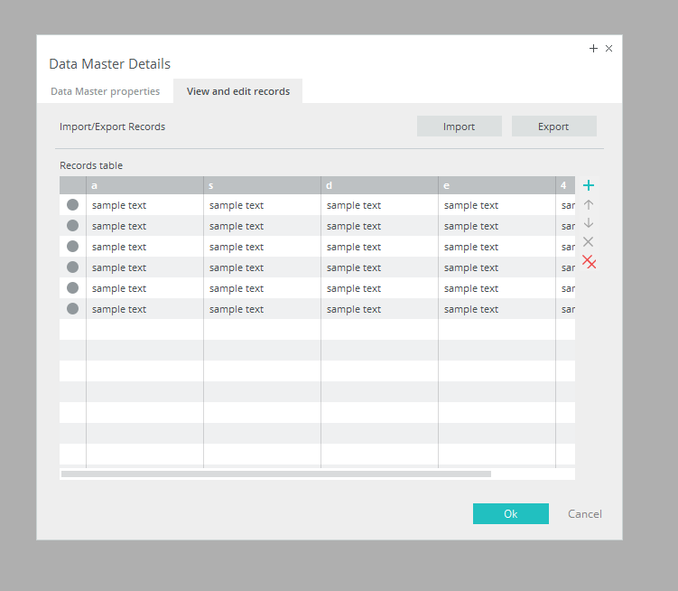Select the third row's gray circle

[72, 247]
